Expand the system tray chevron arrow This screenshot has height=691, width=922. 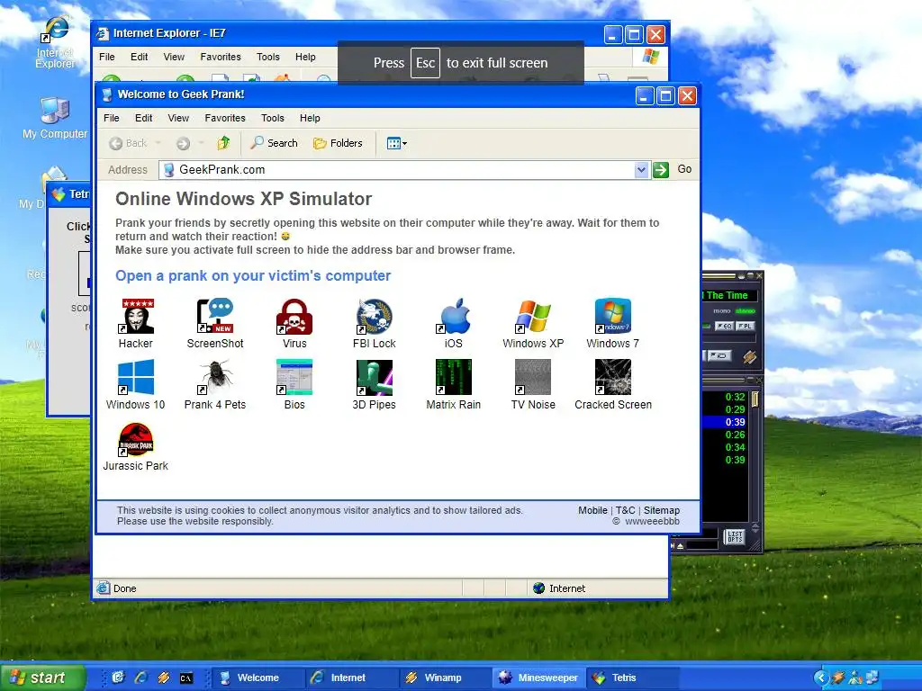click(x=821, y=678)
